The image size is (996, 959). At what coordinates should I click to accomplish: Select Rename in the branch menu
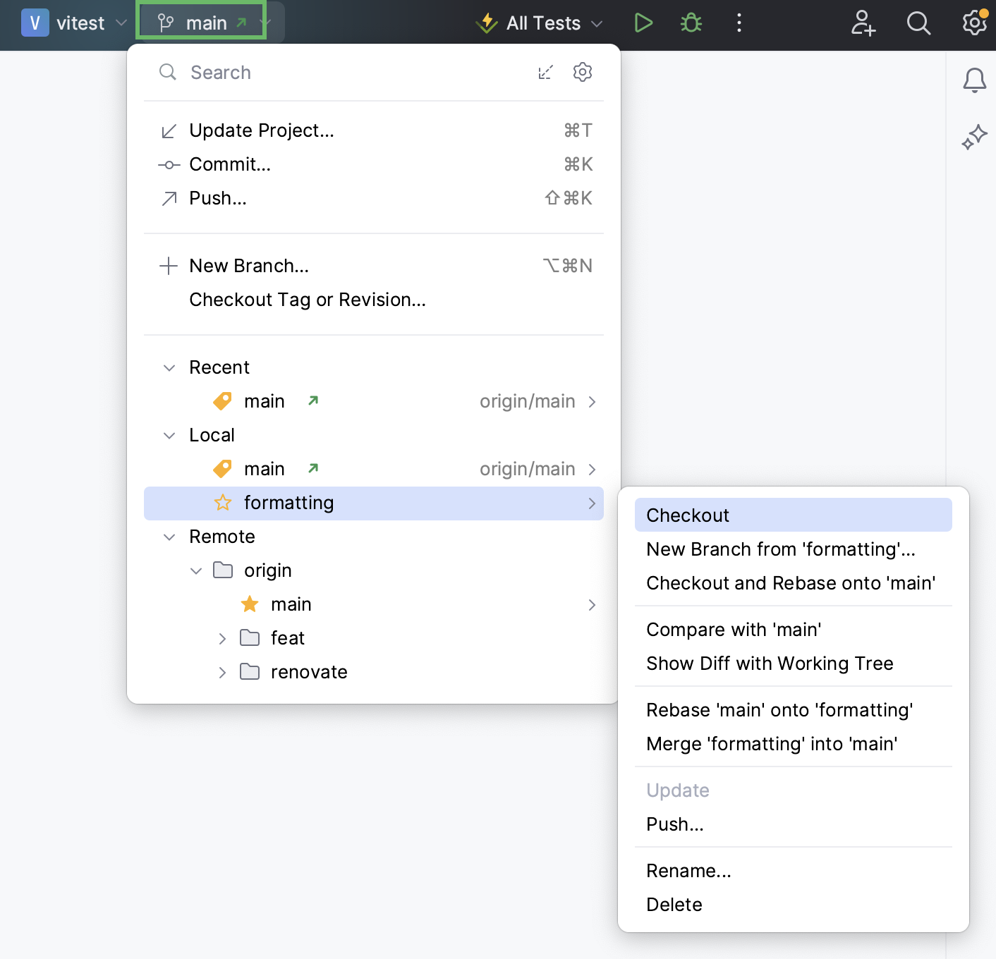pyautogui.click(x=688, y=870)
